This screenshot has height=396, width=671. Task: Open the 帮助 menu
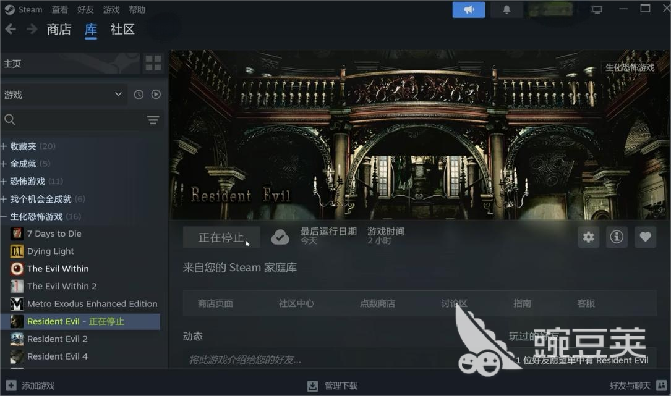point(137,9)
